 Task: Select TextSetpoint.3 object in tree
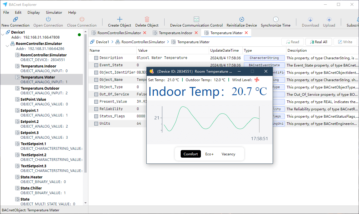click(x=33, y=166)
